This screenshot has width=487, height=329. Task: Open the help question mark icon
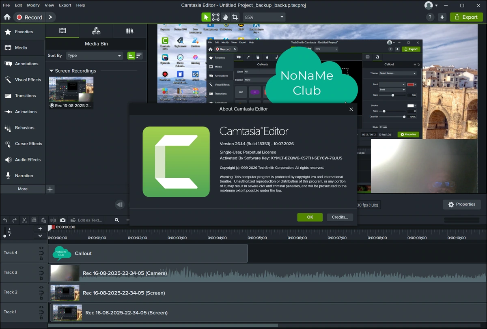click(x=430, y=17)
